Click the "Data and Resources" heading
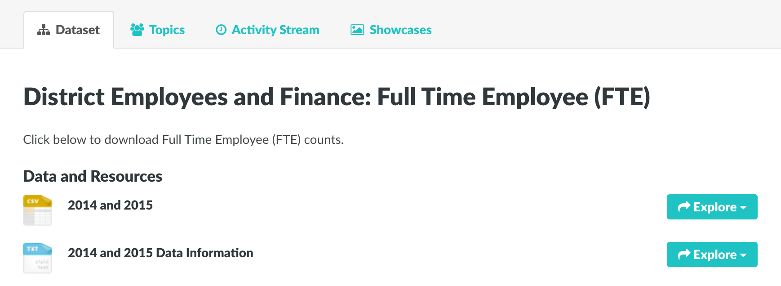The width and height of the screenshot is (781, 286). (93, 176)
